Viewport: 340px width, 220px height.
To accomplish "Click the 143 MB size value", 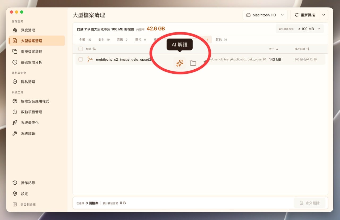I will tap(275, 60).
